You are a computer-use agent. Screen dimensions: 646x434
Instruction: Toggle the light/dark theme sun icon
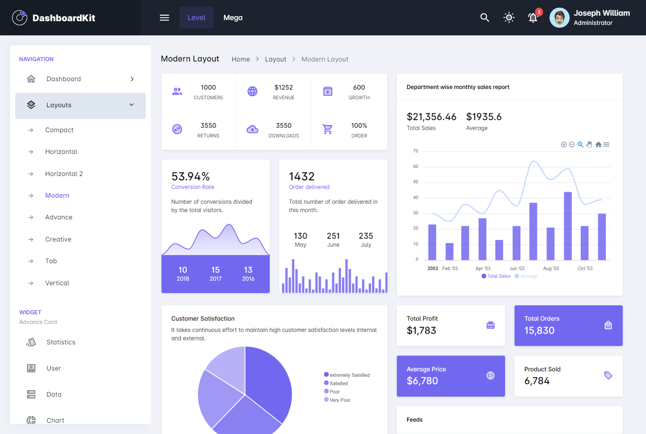(x=509, y=18)
